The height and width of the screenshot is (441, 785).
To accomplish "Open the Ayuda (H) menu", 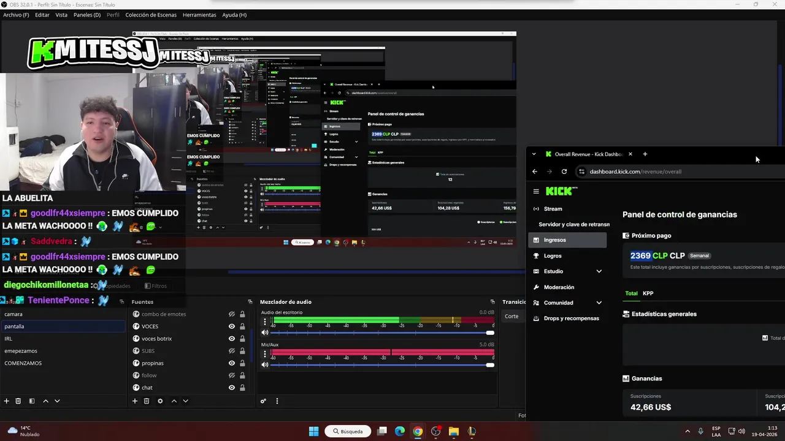I will pyautogui.click(x=234, y=15).
